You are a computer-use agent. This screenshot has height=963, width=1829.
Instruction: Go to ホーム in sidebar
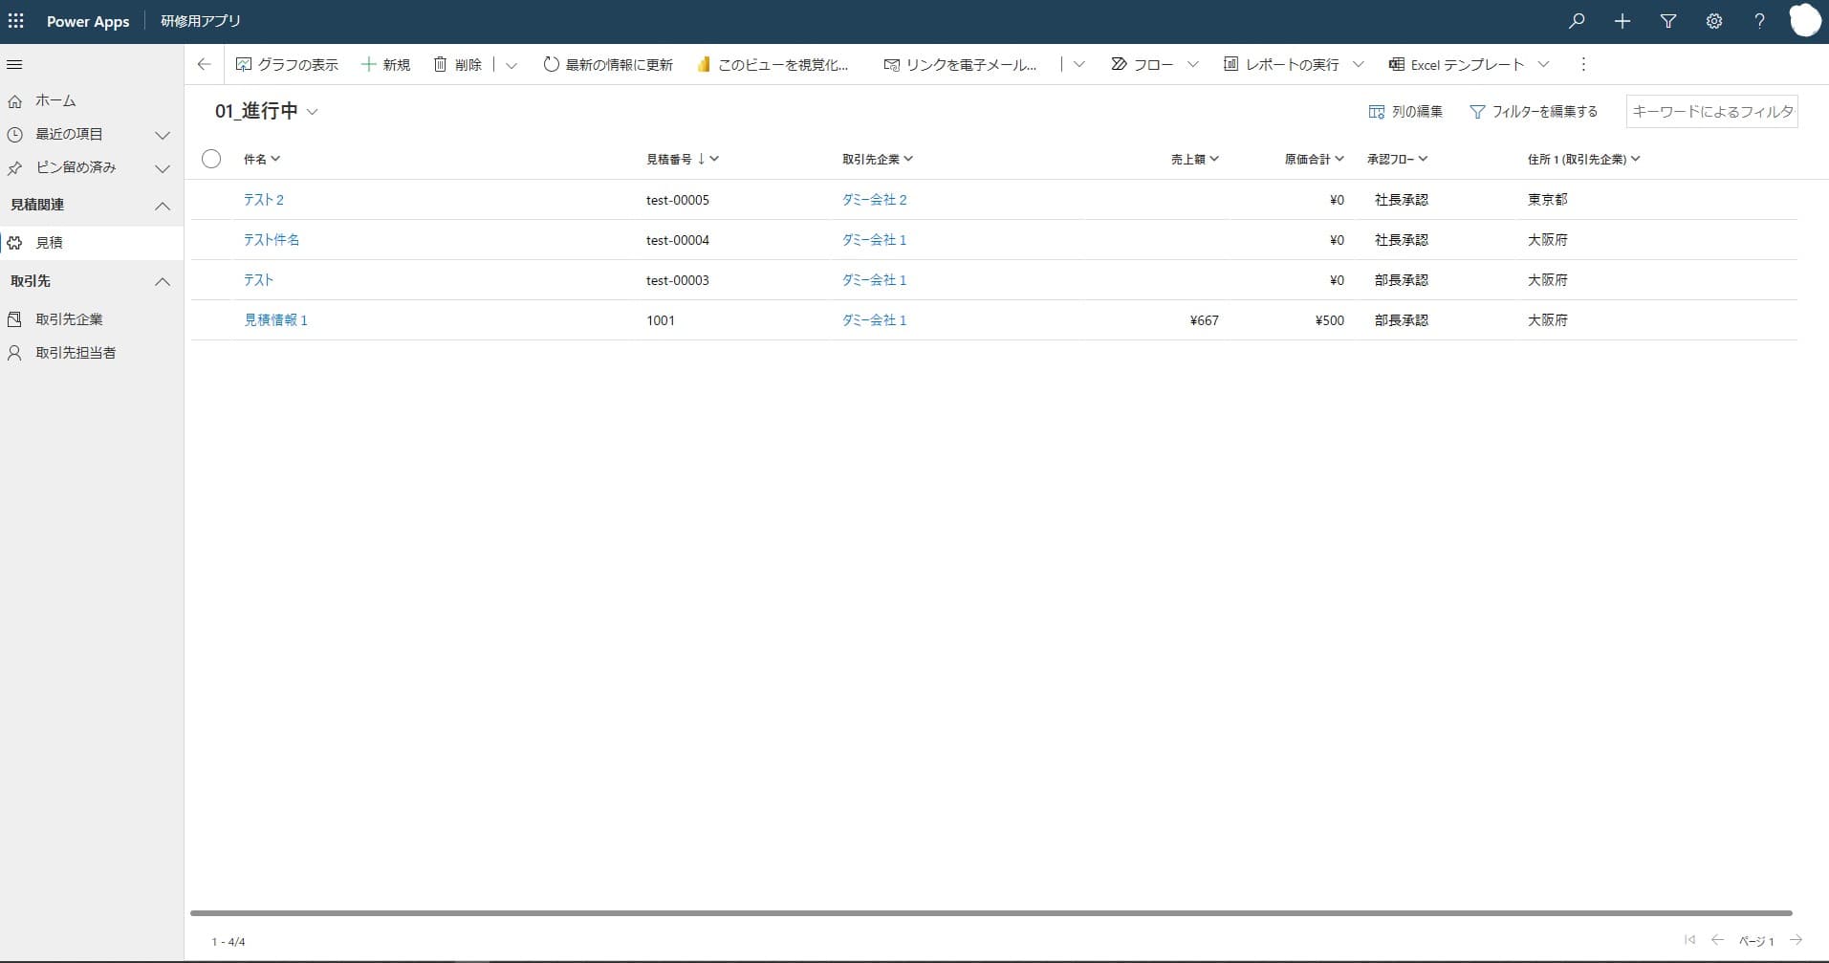pos(55,100)
